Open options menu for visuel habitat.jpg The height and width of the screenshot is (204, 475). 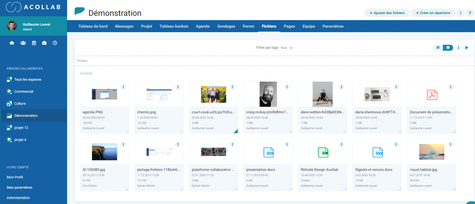click(451, 144)
